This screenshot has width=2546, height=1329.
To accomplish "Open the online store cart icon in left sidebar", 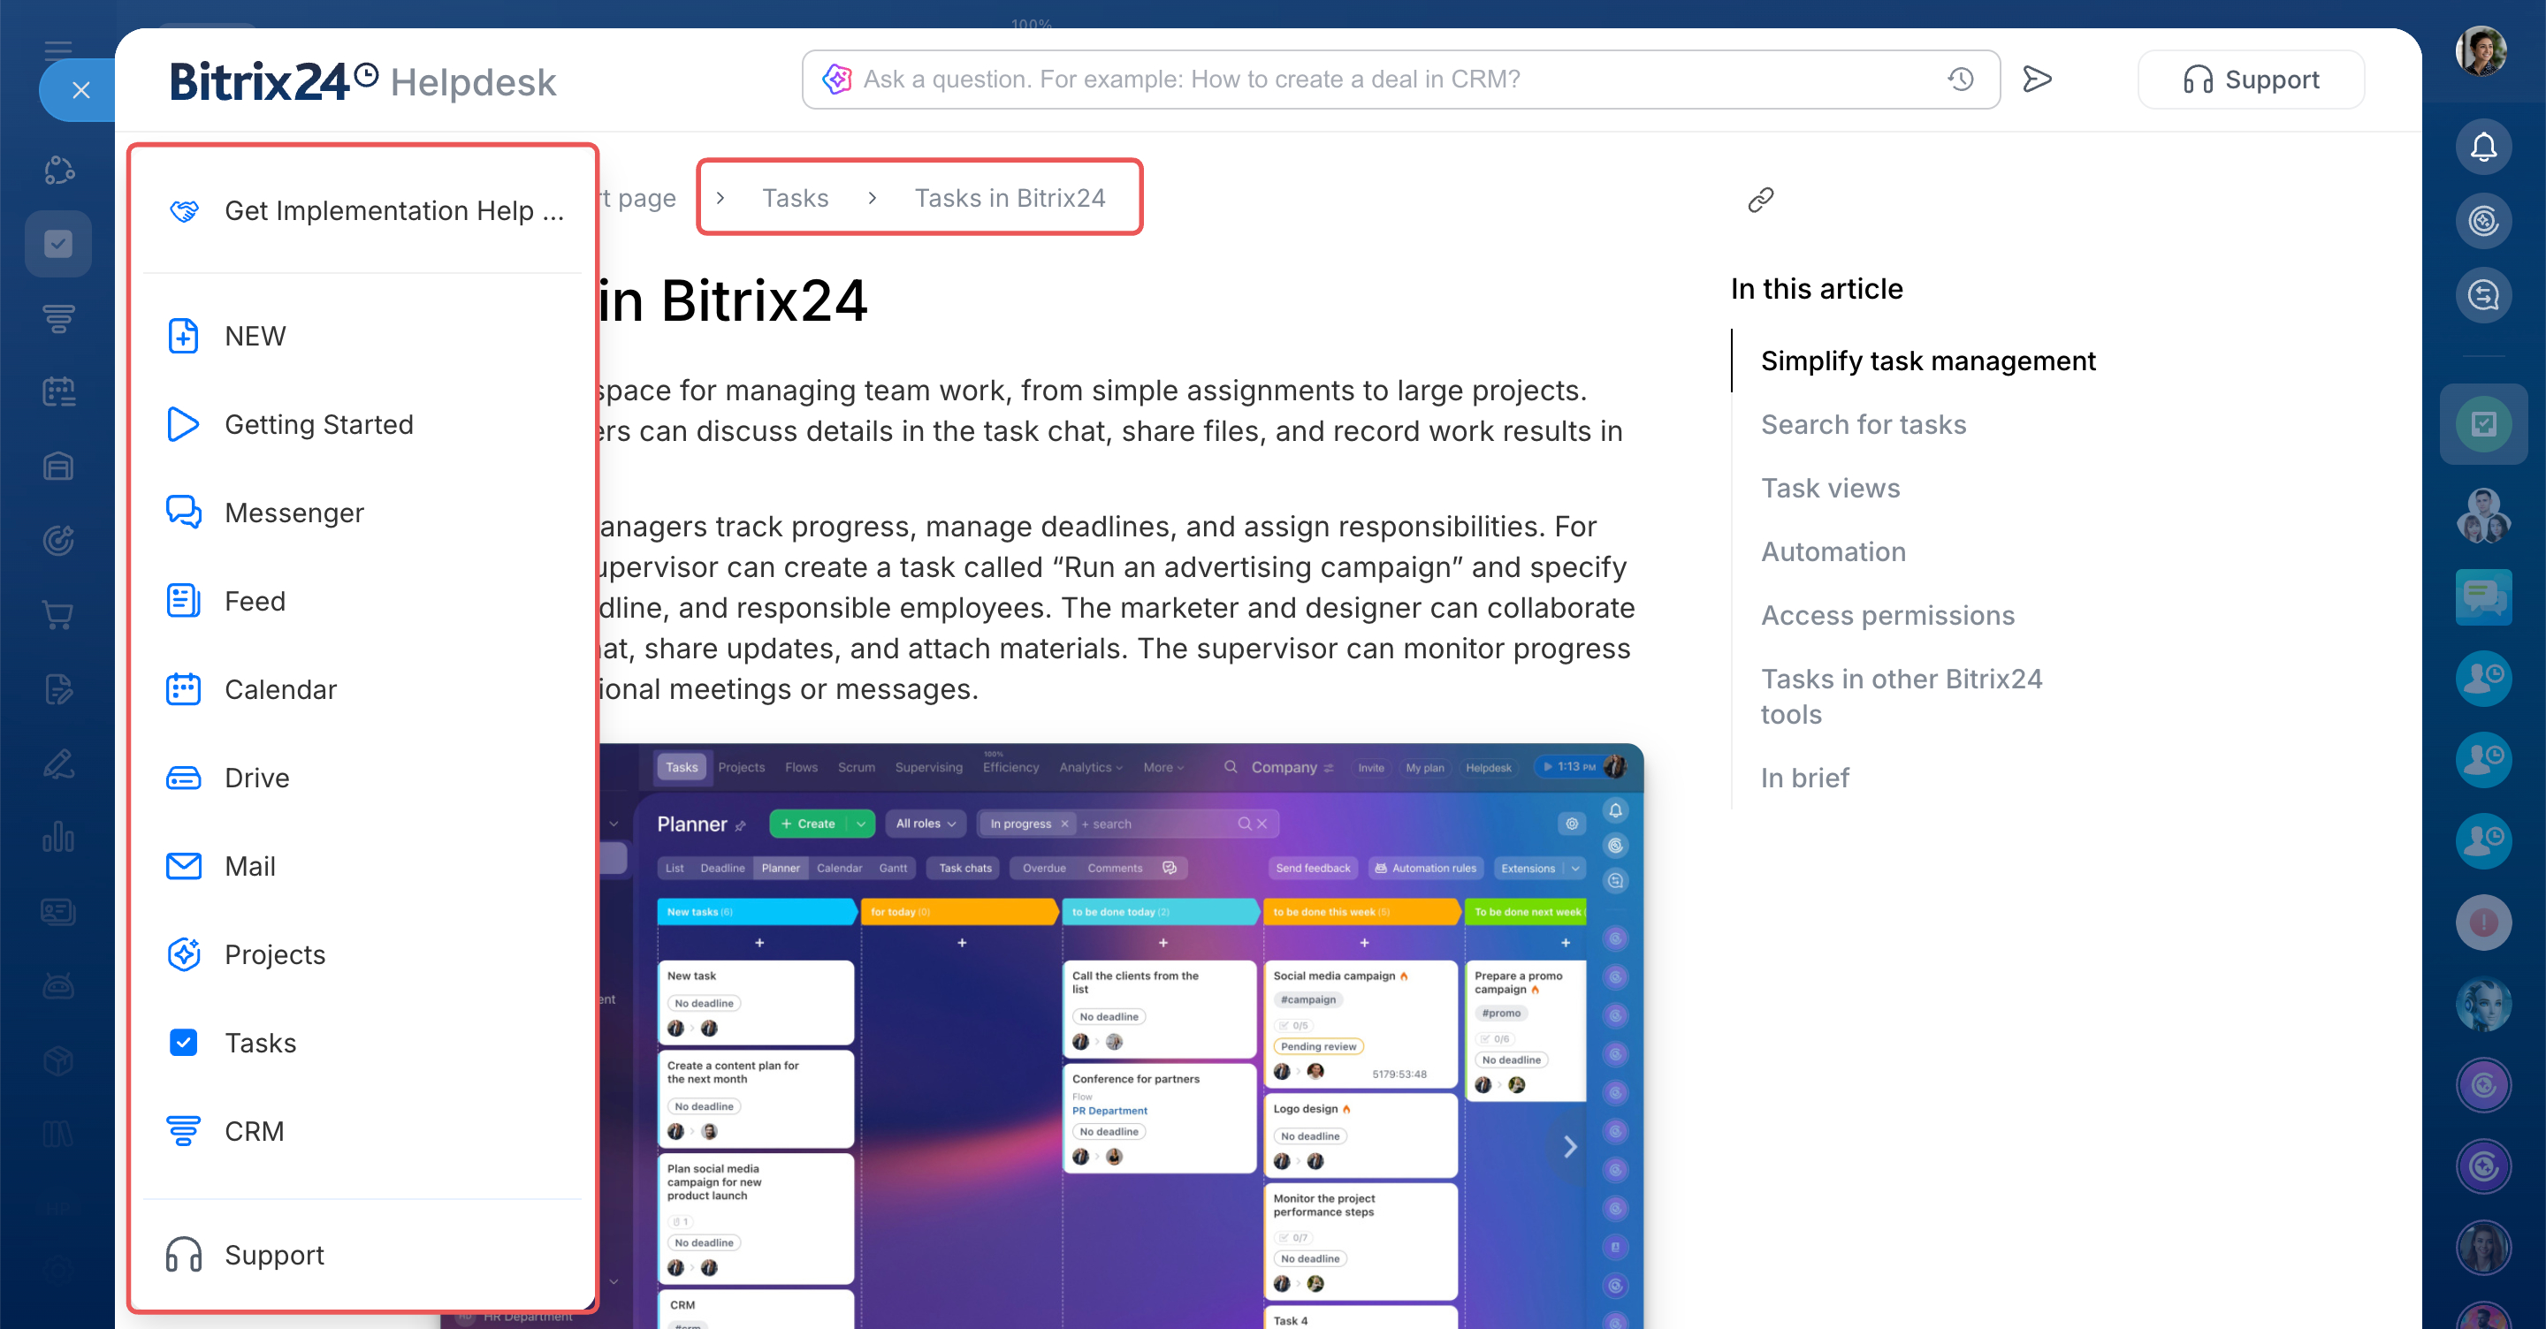I will pos(58,616).
